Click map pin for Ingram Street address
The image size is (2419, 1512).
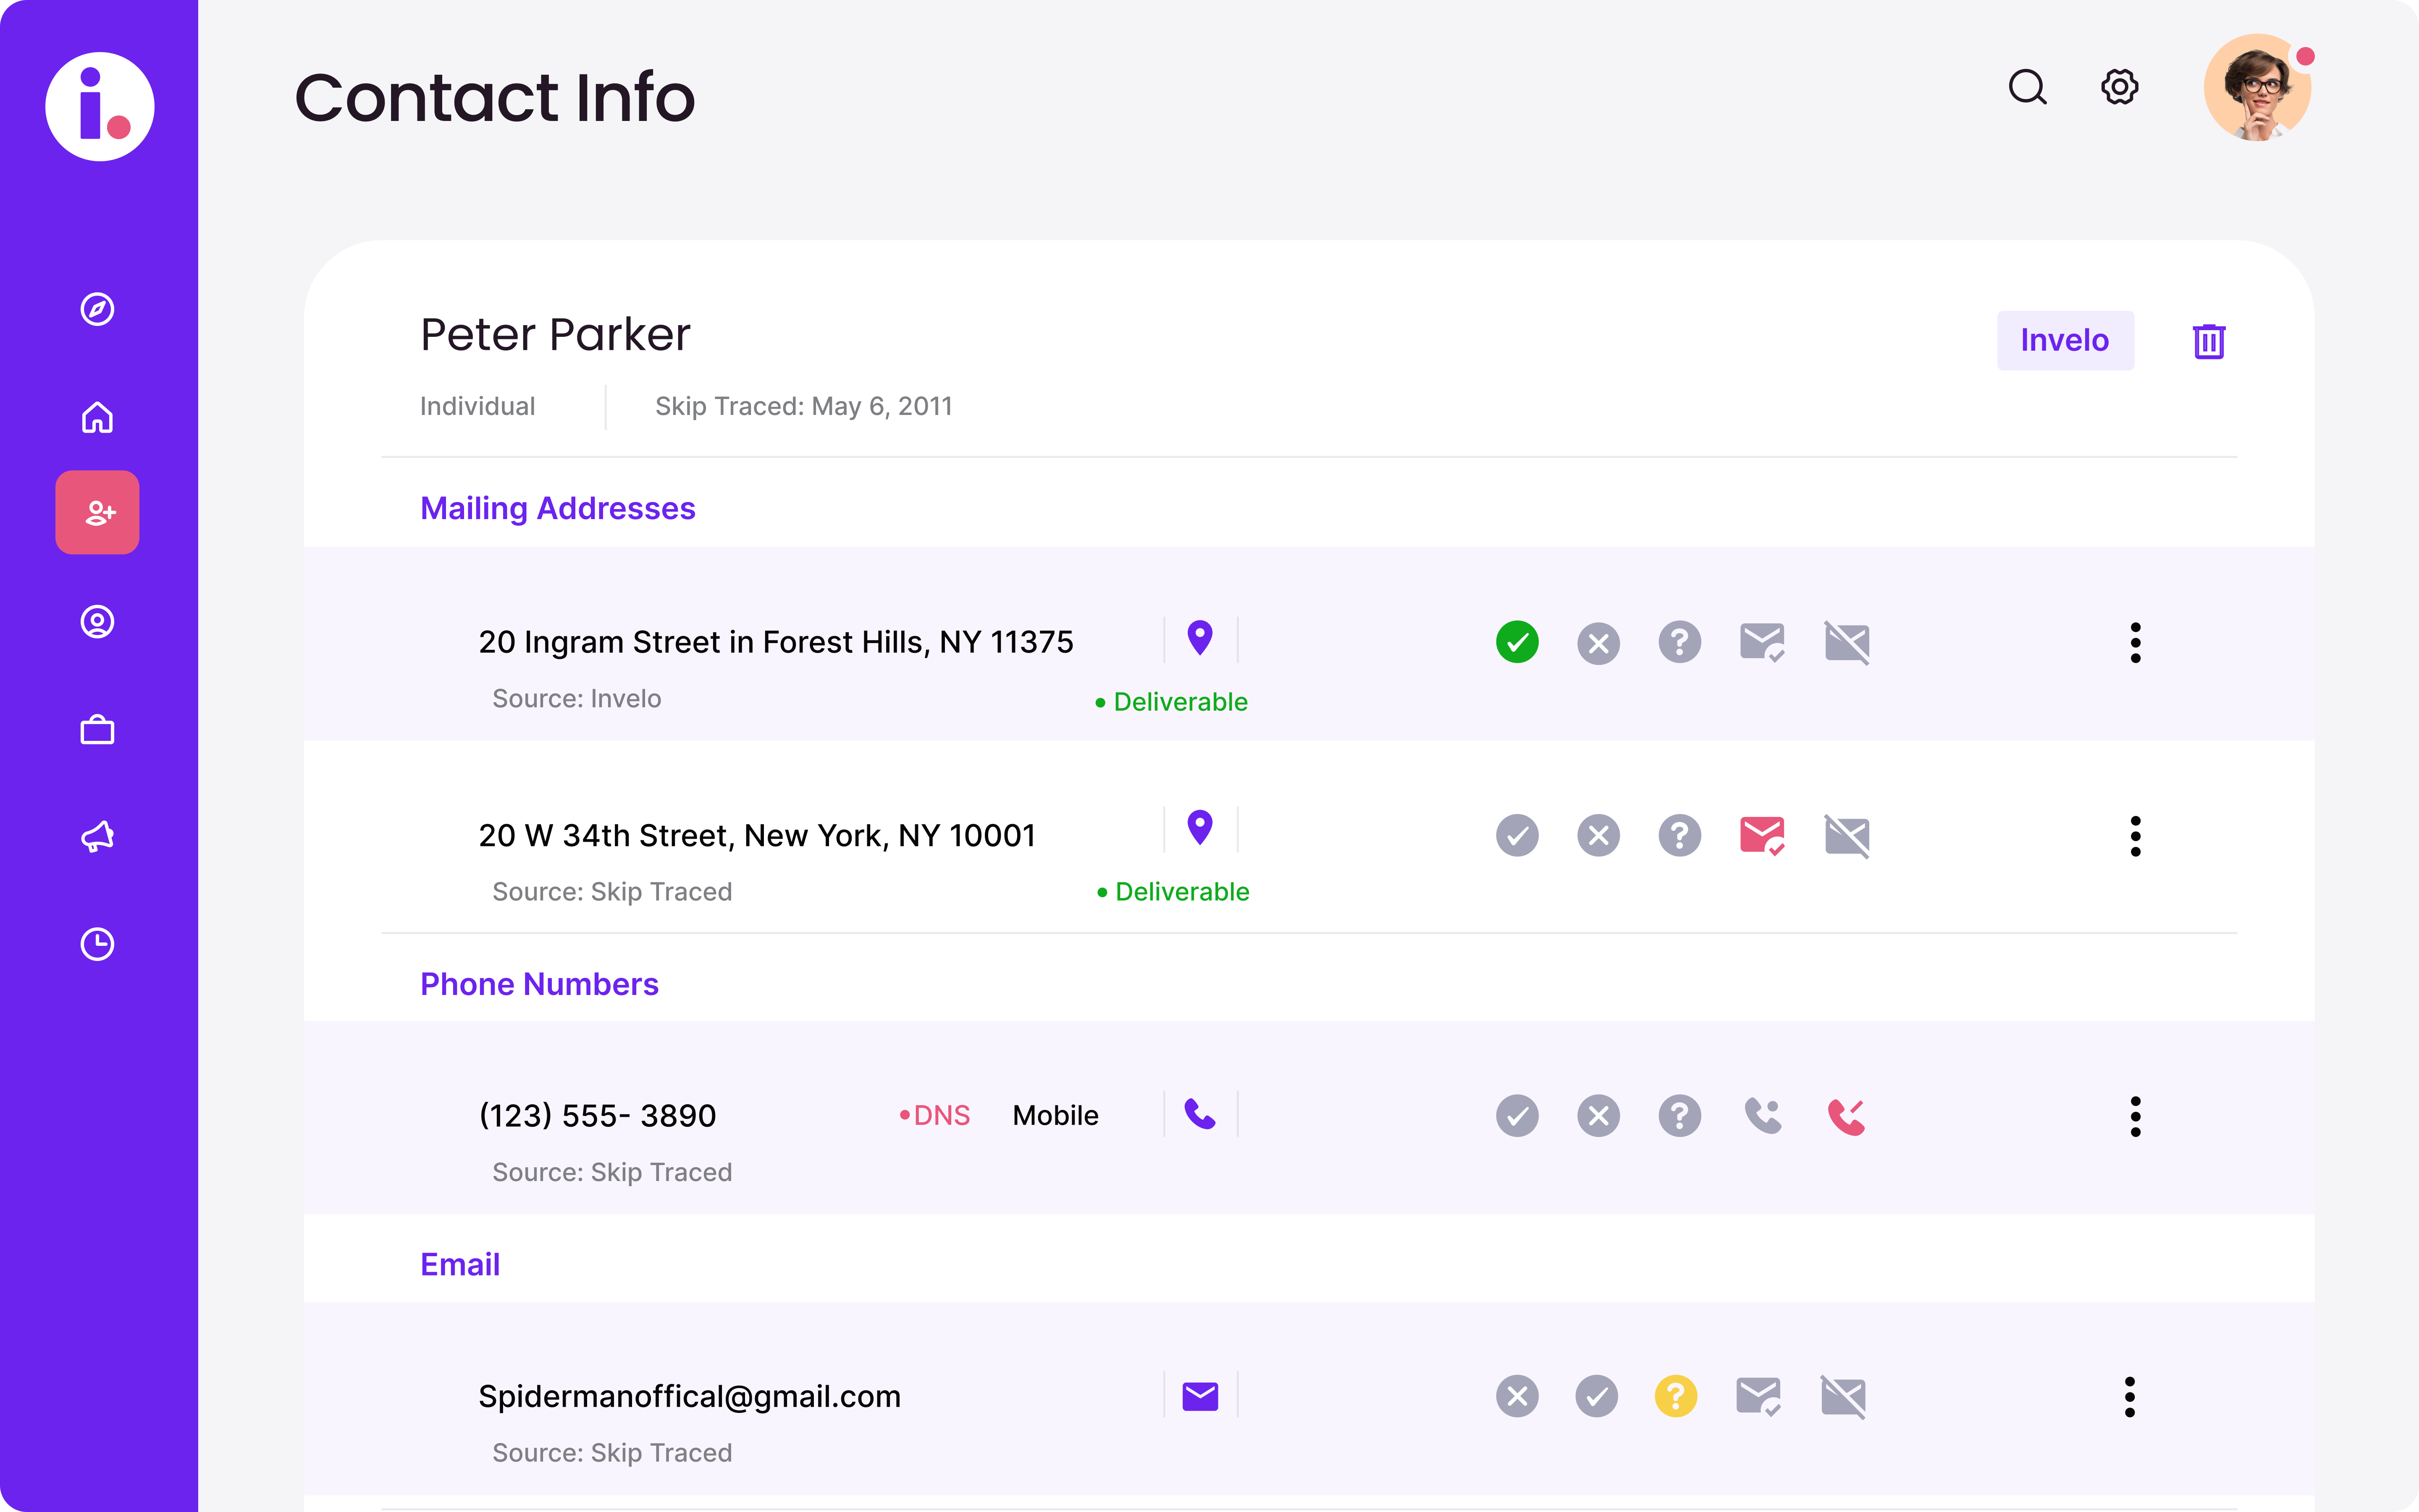[x=1199, y=638]
